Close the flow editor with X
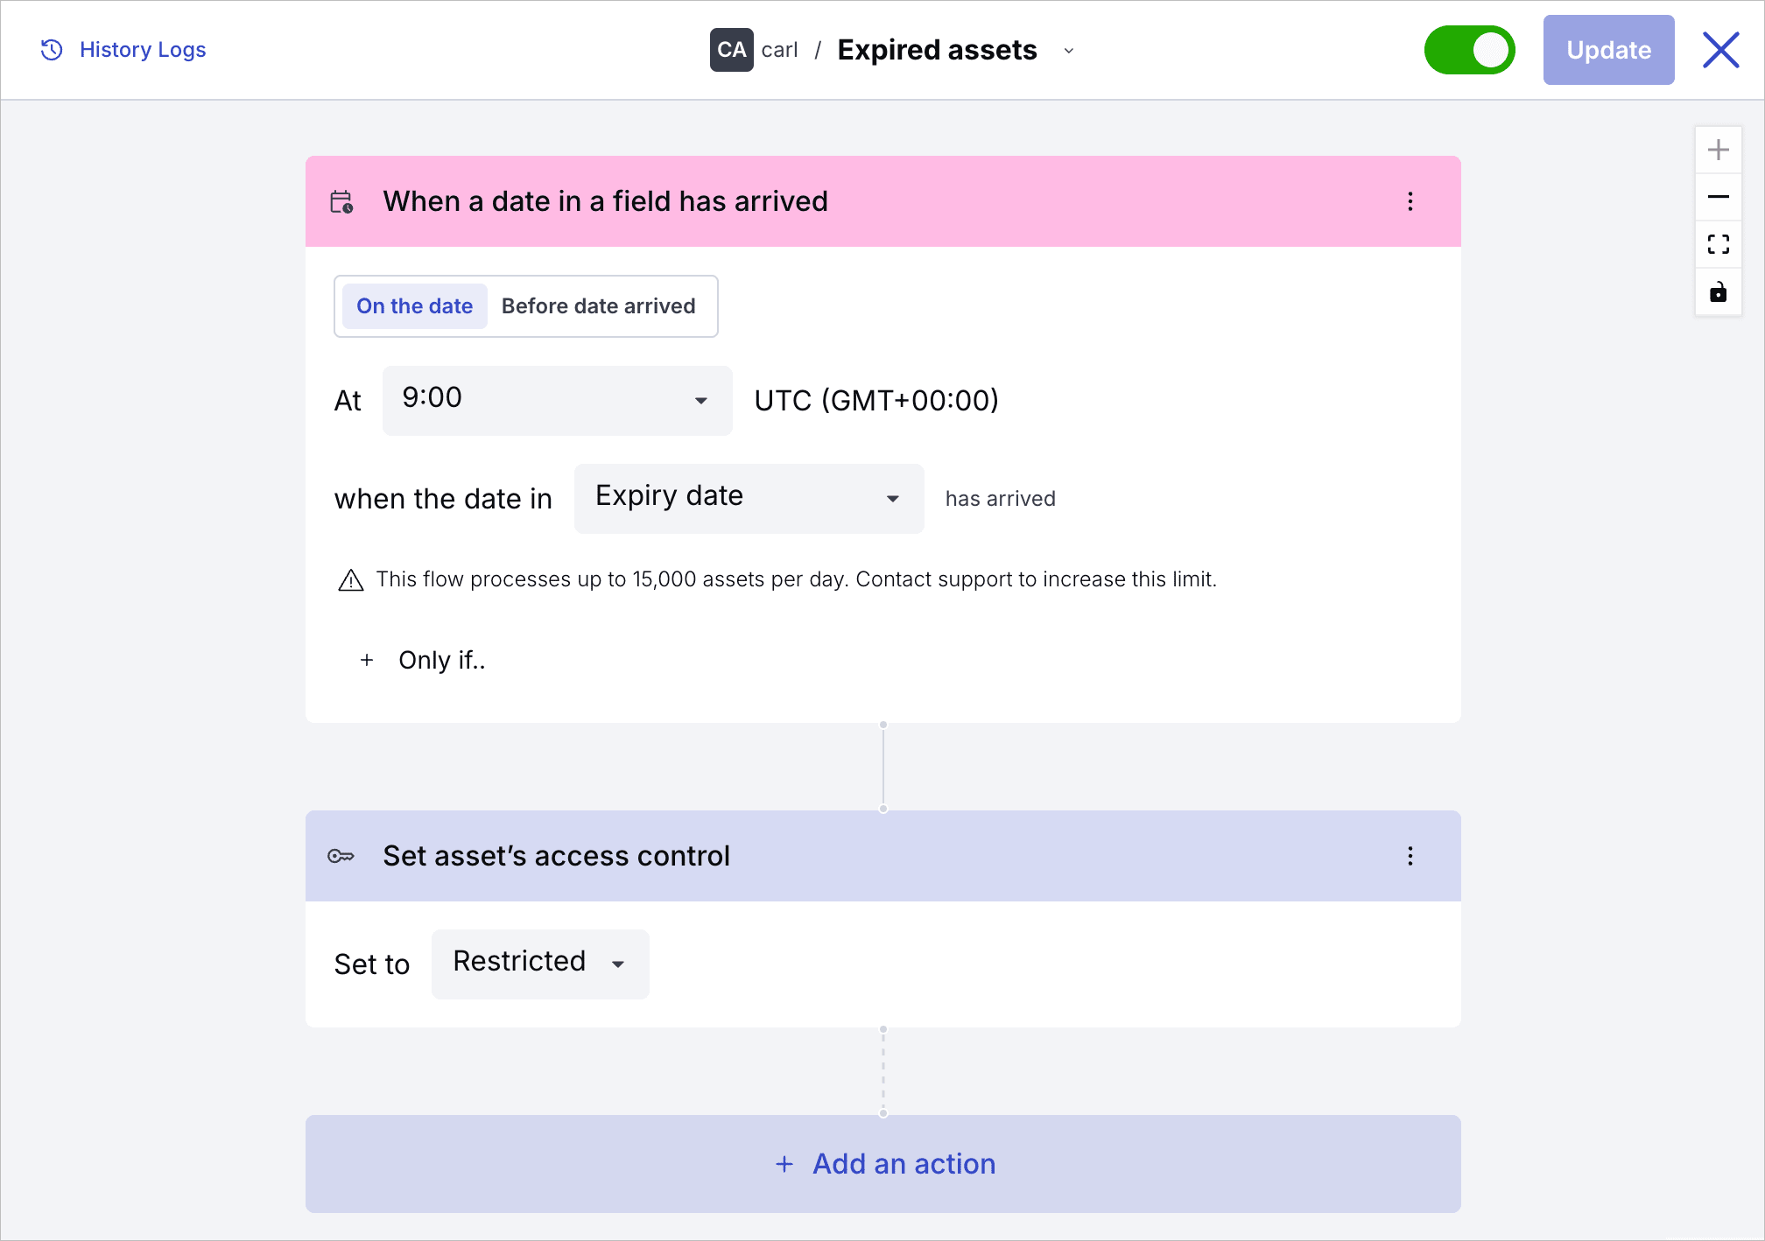Image resolution: width=1765 pixels, height=1241 pixels. coord(1720,50)
